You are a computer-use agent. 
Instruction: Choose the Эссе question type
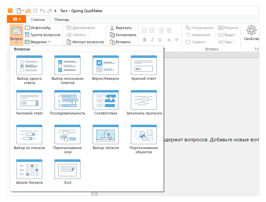tap(67, 172)
